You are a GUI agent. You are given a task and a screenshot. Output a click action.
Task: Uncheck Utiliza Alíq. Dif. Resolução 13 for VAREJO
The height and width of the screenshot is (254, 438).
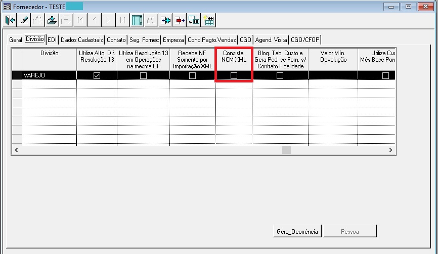tap(97, 75)
